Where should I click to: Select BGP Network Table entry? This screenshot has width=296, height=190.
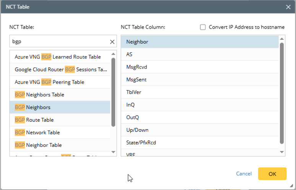(37, 133)
